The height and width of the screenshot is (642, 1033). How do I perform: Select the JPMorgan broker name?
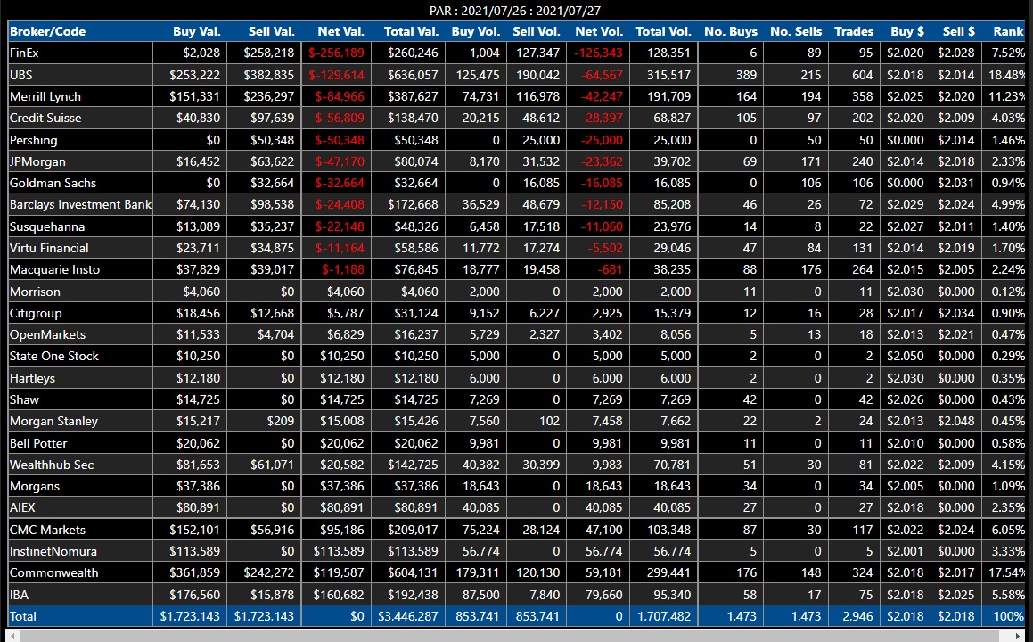(37, 161)
